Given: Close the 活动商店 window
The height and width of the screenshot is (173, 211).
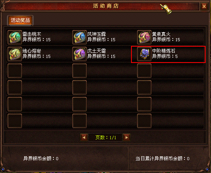Looking at the screenshot, I should 204,6.
